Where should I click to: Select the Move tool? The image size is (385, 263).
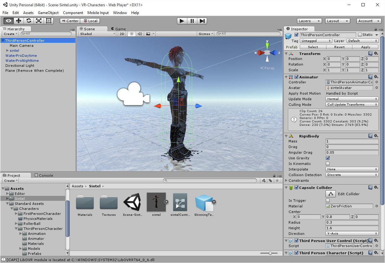(18, 21)
